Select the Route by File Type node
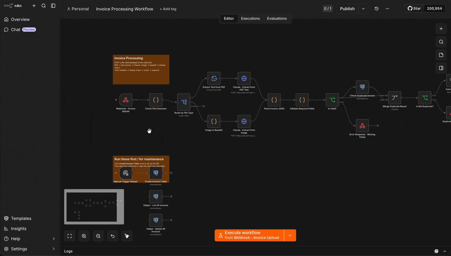 point(184,102)
